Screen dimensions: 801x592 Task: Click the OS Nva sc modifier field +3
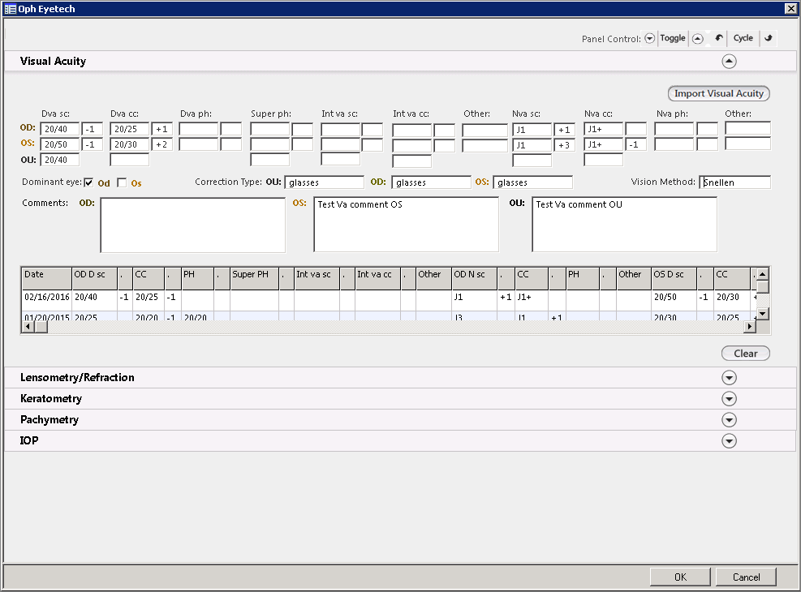click(x=565, y=145)
